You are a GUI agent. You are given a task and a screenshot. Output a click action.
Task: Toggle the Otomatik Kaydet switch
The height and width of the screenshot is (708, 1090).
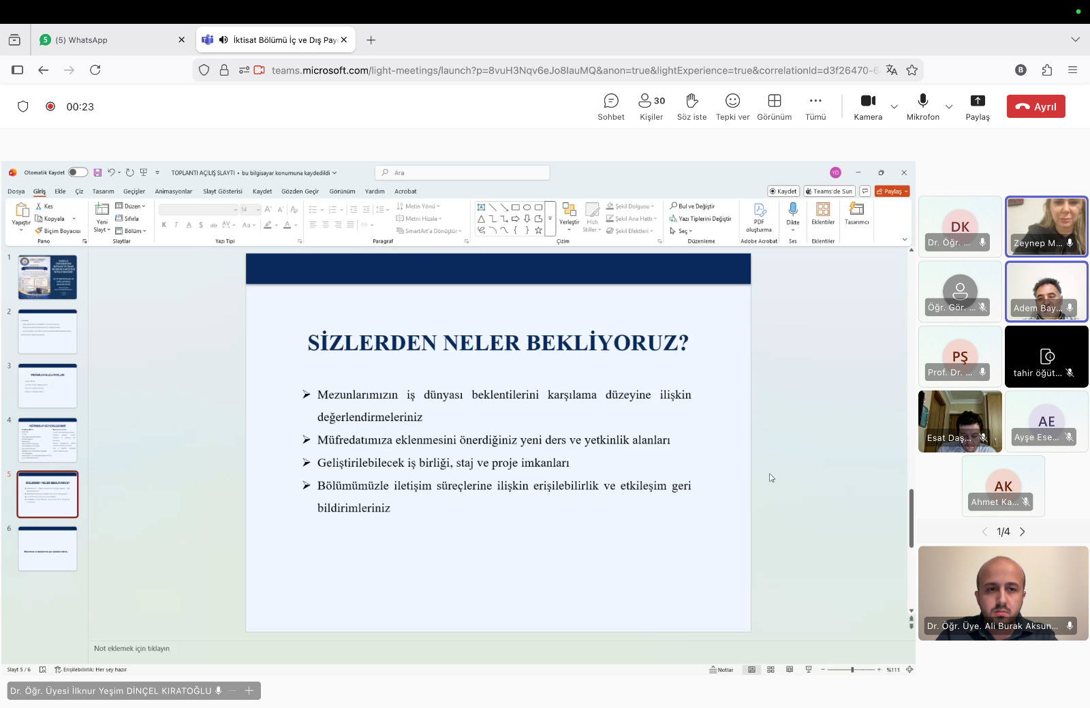coord(78,172)
